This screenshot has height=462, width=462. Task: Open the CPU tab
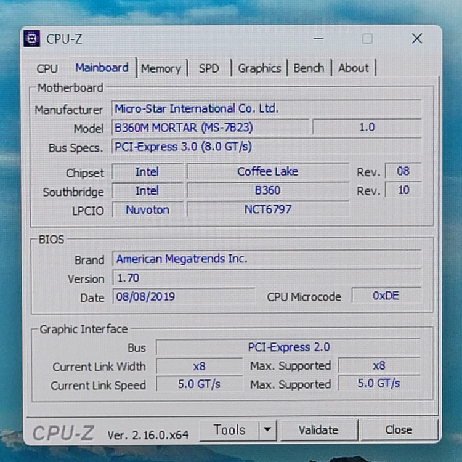click(x=47, y=68)
